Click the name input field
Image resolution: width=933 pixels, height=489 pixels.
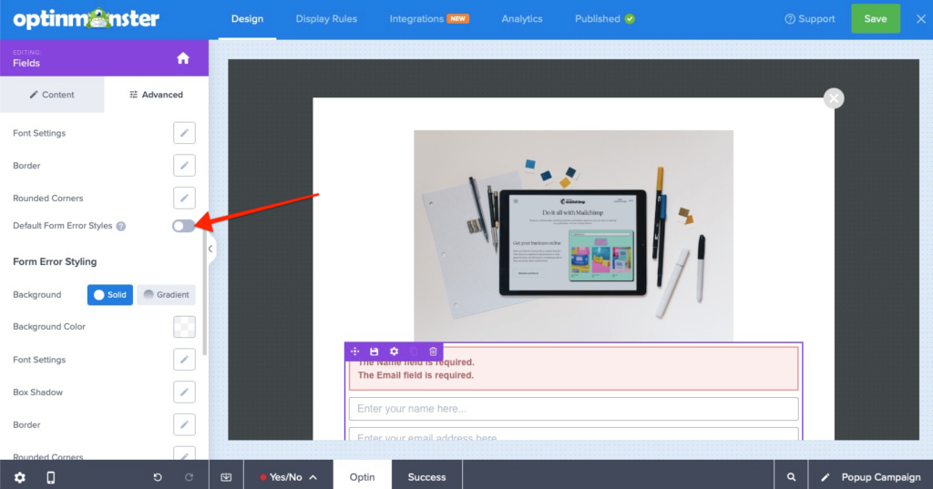click(x=574, y=409)
